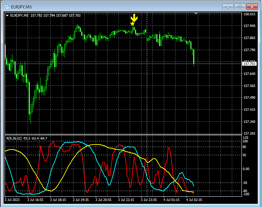Click the 3 Jul 16:55 time label
Viewport: 262px width, 207px height.
[x=35, y=200]
